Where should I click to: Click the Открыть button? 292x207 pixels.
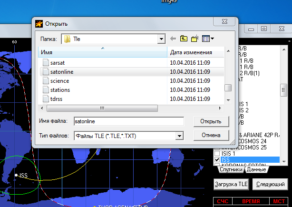(211, 121)
